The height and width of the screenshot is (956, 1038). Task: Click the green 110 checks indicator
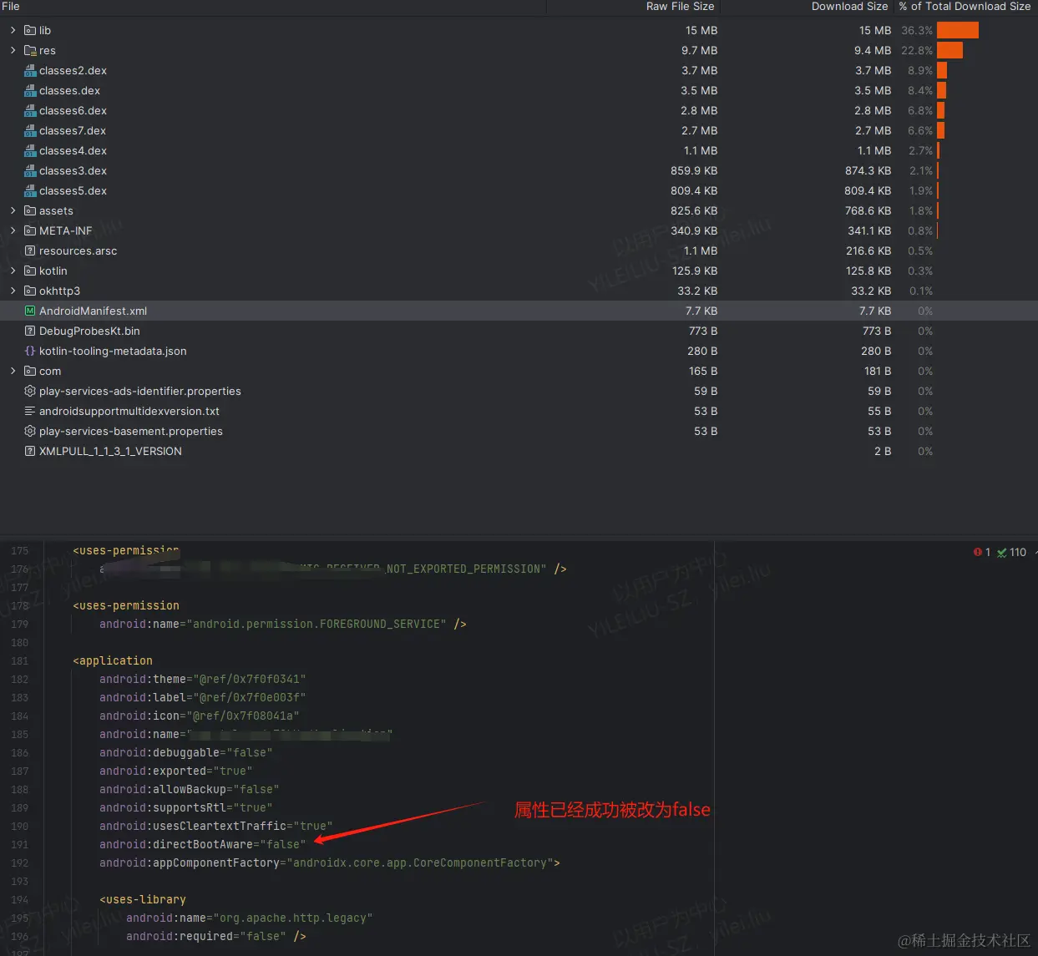(x=1011, y=552)
